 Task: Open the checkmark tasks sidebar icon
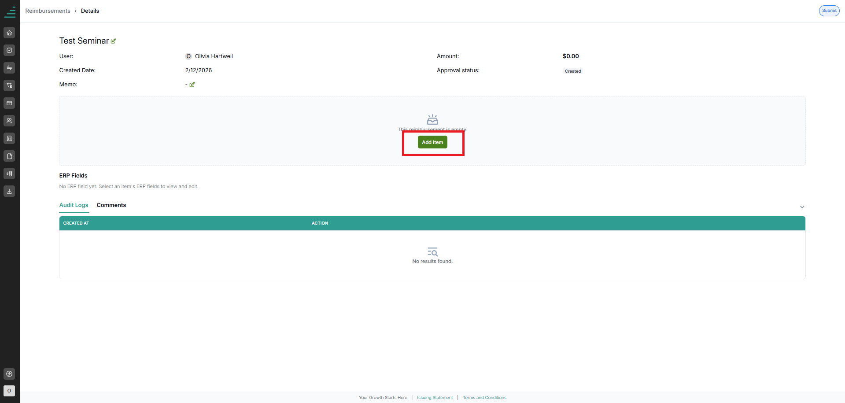(x=9, y=50)
